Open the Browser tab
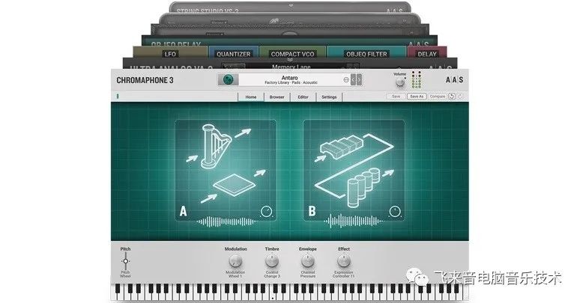Screen dimensions: 580x303 pos(277,97)
